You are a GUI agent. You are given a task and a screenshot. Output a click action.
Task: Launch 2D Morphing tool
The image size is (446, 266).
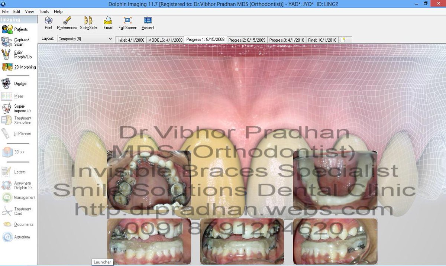[19, 67]
